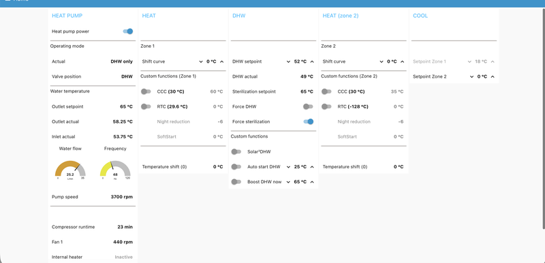Decrease the Zone 2 Shift curve value
This screenshot has width=545, height=263.
[381, 61]
